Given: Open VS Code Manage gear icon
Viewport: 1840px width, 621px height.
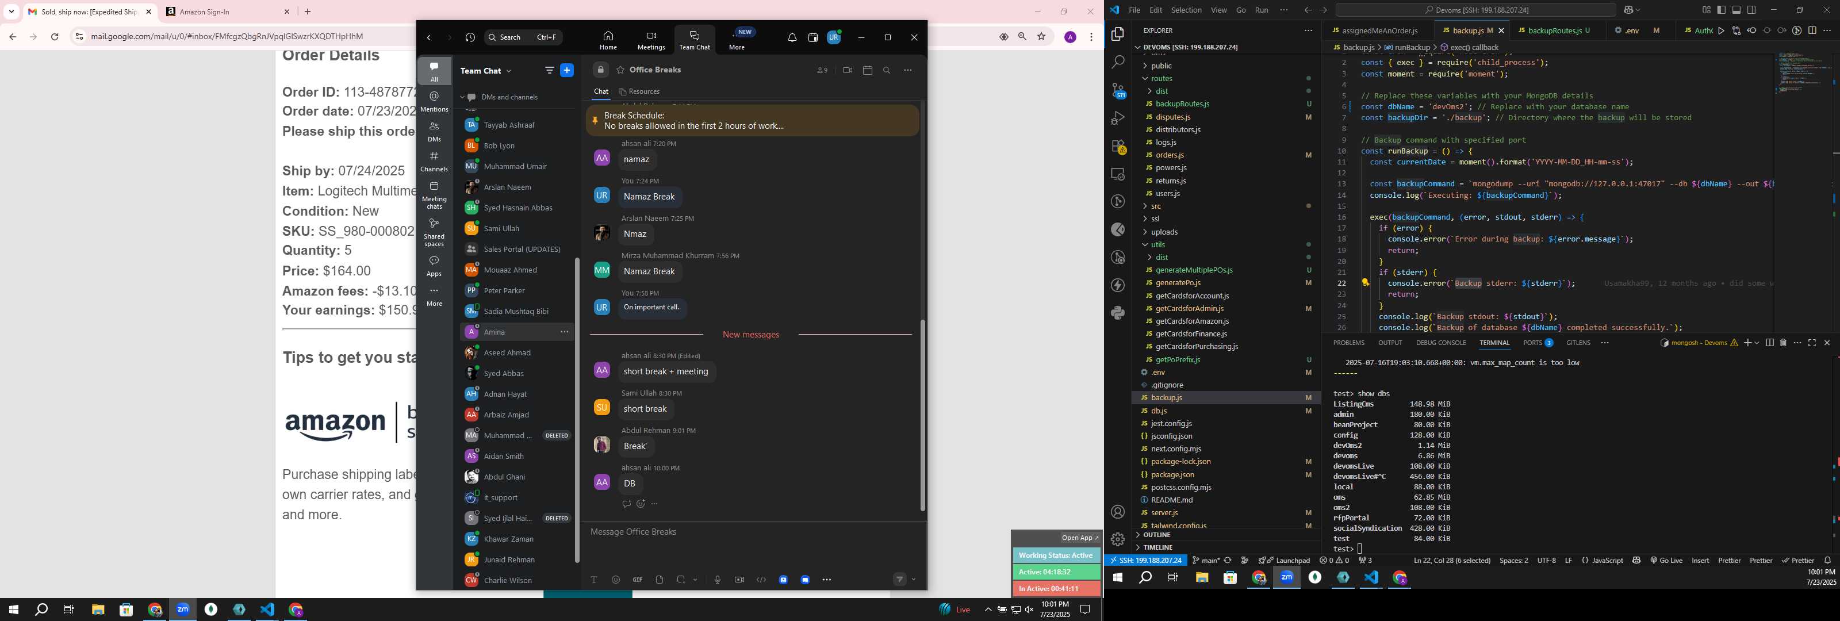Looking at the screenshot, I should pyautogui.click(x=1118, y=539).
